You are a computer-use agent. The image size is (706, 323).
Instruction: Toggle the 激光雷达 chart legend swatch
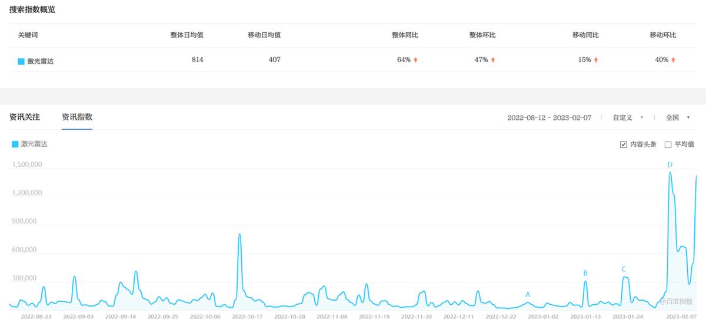[15, 144]
